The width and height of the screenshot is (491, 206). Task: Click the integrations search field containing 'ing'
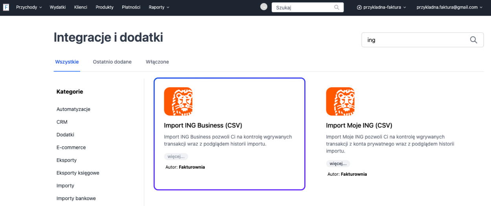tap(423, 40)
